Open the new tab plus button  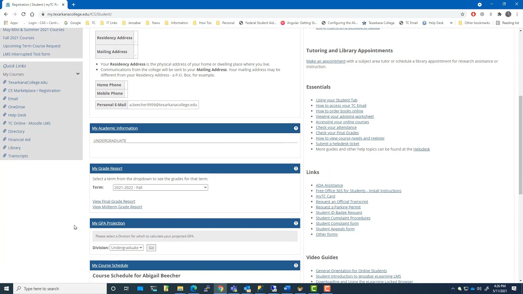click(x=74, y=4)
